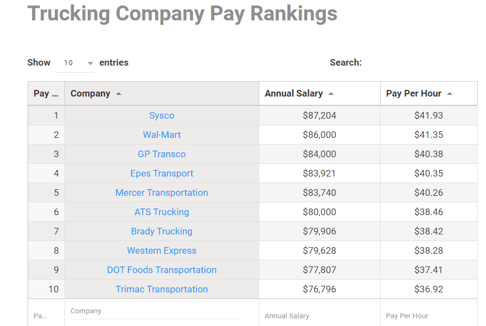Sort the Company column descending
The height and width of the screenshot is (326, 486).
(96, 93)
